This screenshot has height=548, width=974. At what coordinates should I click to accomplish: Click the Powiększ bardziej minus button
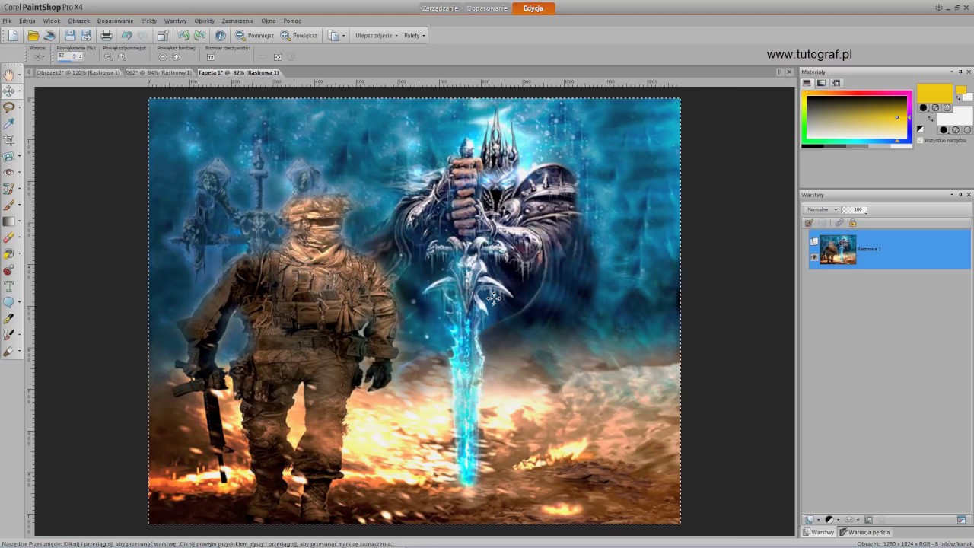pos(163,57)
